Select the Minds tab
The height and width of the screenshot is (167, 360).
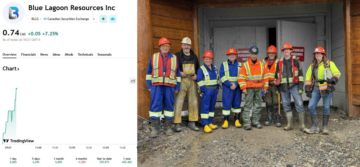tap(69, 55)
